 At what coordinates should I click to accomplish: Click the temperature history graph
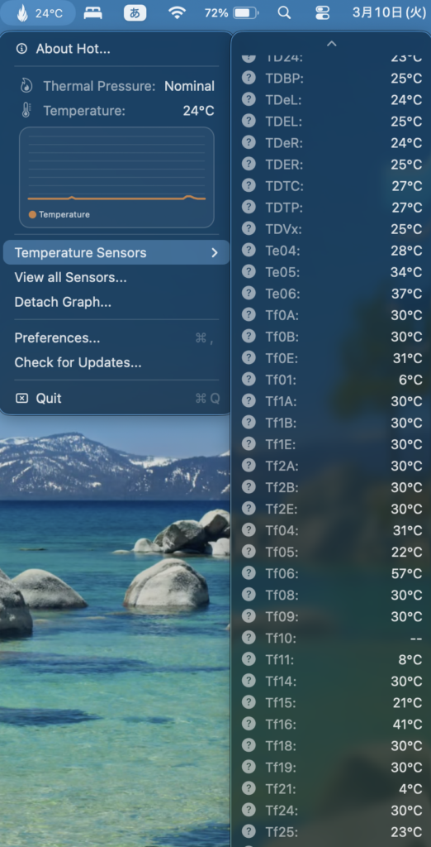116,177
